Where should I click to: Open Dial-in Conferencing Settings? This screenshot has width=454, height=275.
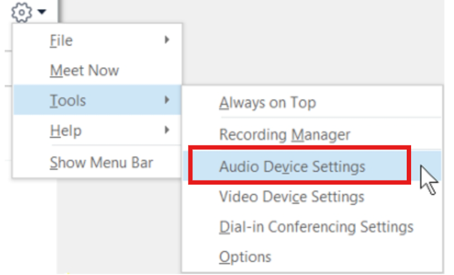click(312, 227)
